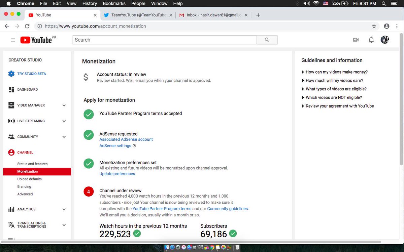The height and width of the screenshot is (252, 404).
Task: Click the dollar sign account status icon
Action: pyautogui.click(x=86, y=77)
